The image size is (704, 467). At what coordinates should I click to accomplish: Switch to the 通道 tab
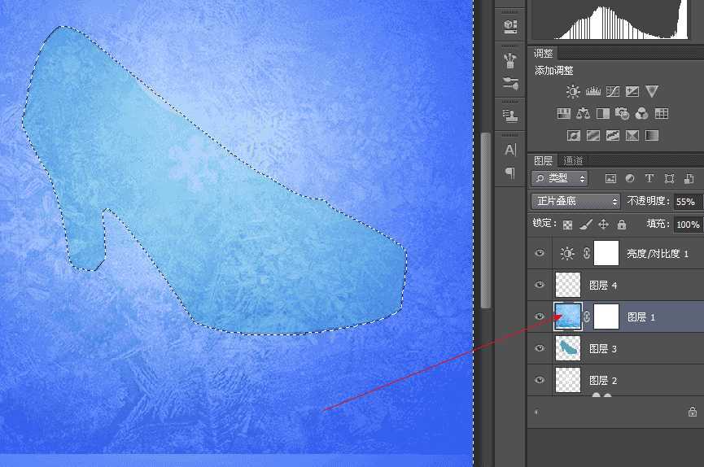pyautogui.click(x=573, y=161)
